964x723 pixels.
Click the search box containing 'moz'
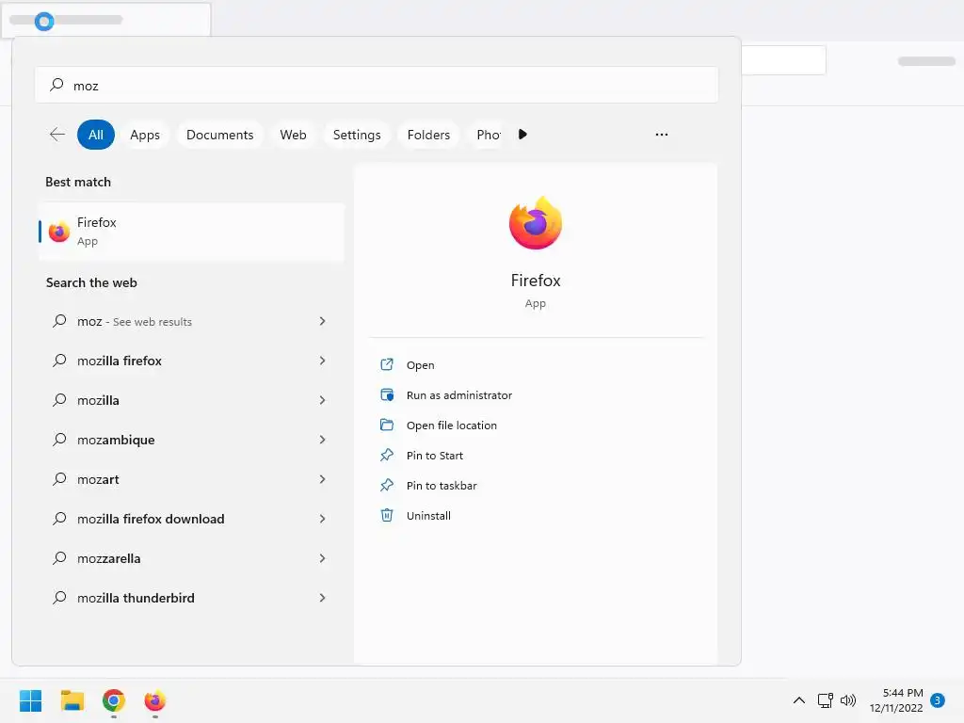377,85
